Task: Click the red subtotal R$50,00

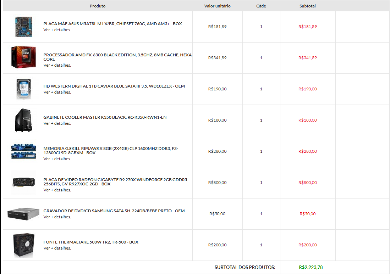Action: [x=308, y=214]
